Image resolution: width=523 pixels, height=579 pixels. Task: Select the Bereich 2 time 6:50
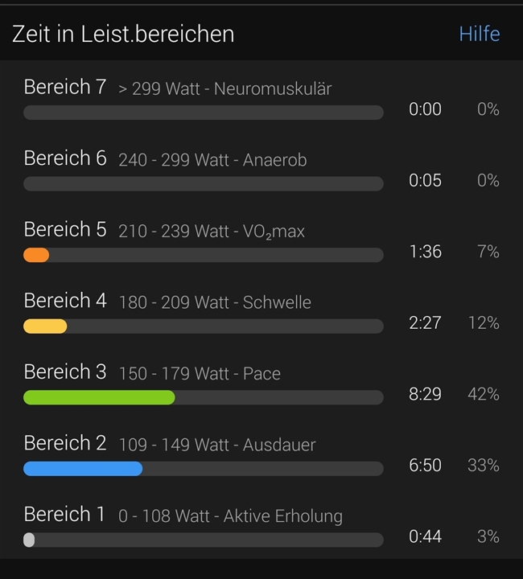click(x=425, y=466)
